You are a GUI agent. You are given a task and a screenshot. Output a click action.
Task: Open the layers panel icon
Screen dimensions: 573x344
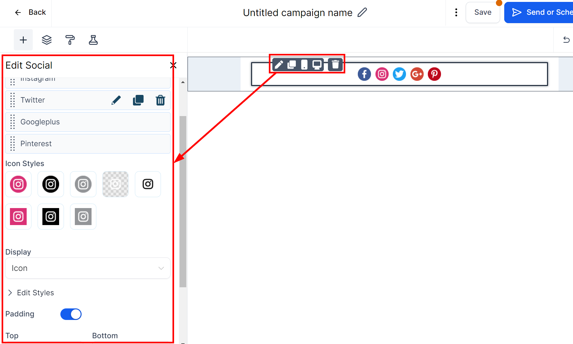click(47, 40)
